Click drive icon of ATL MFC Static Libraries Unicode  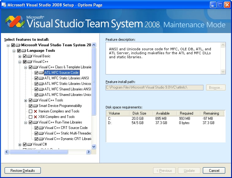click(x=41, y=84)
